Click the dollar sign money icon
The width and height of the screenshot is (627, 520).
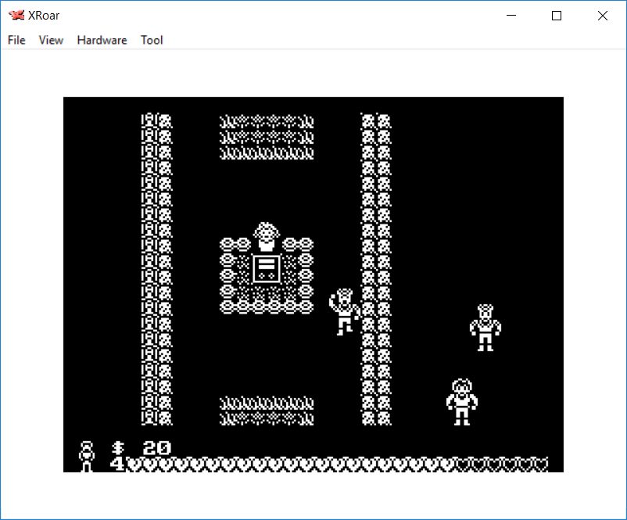(118, 448)
